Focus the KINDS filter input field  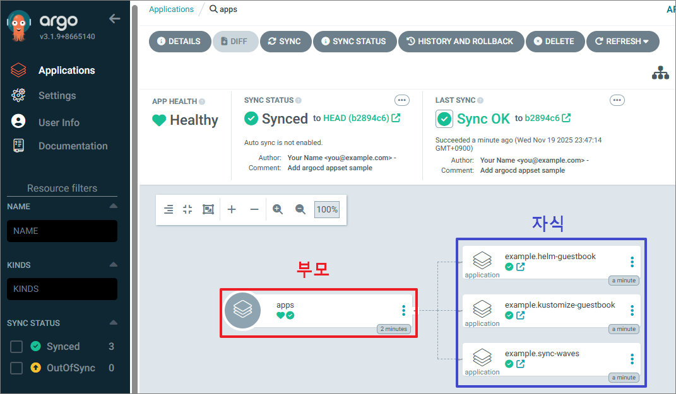(x=62, y=289)
